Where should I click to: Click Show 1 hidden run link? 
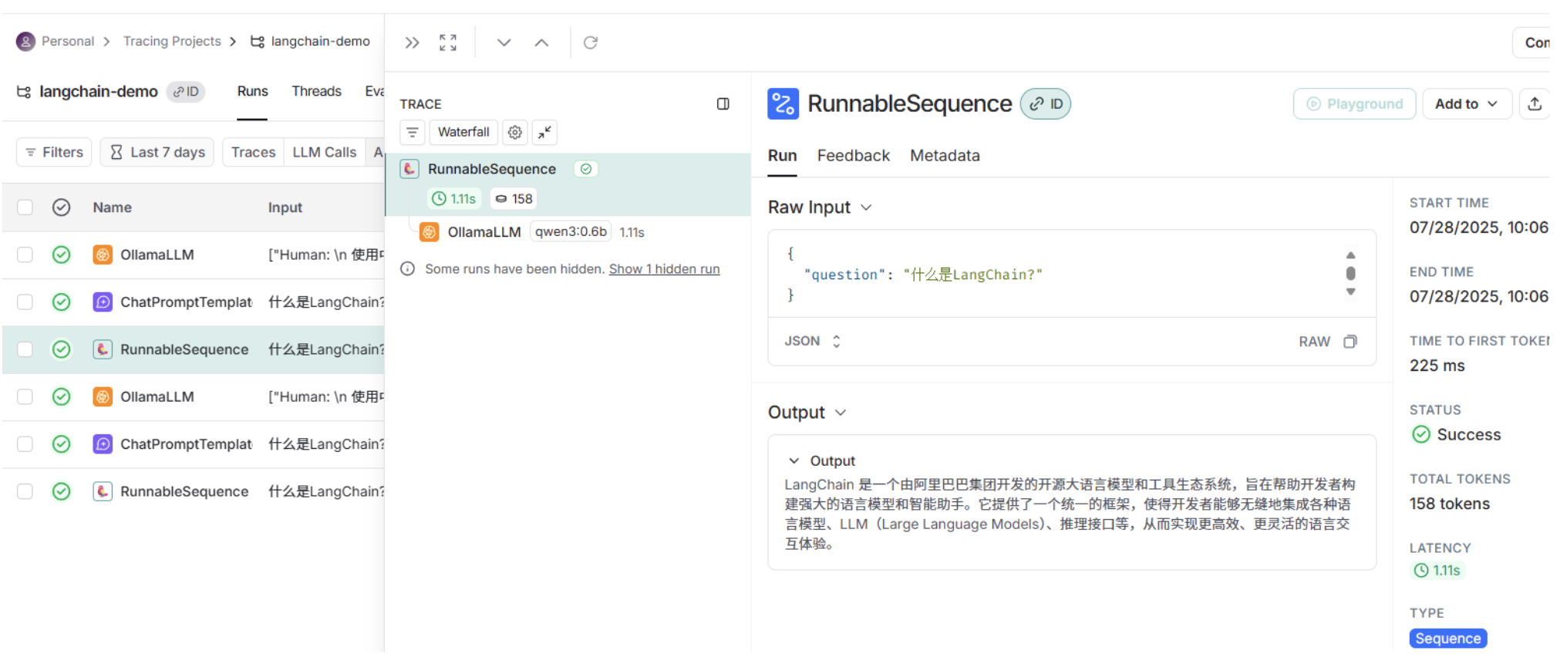click(x=664, y=269)
